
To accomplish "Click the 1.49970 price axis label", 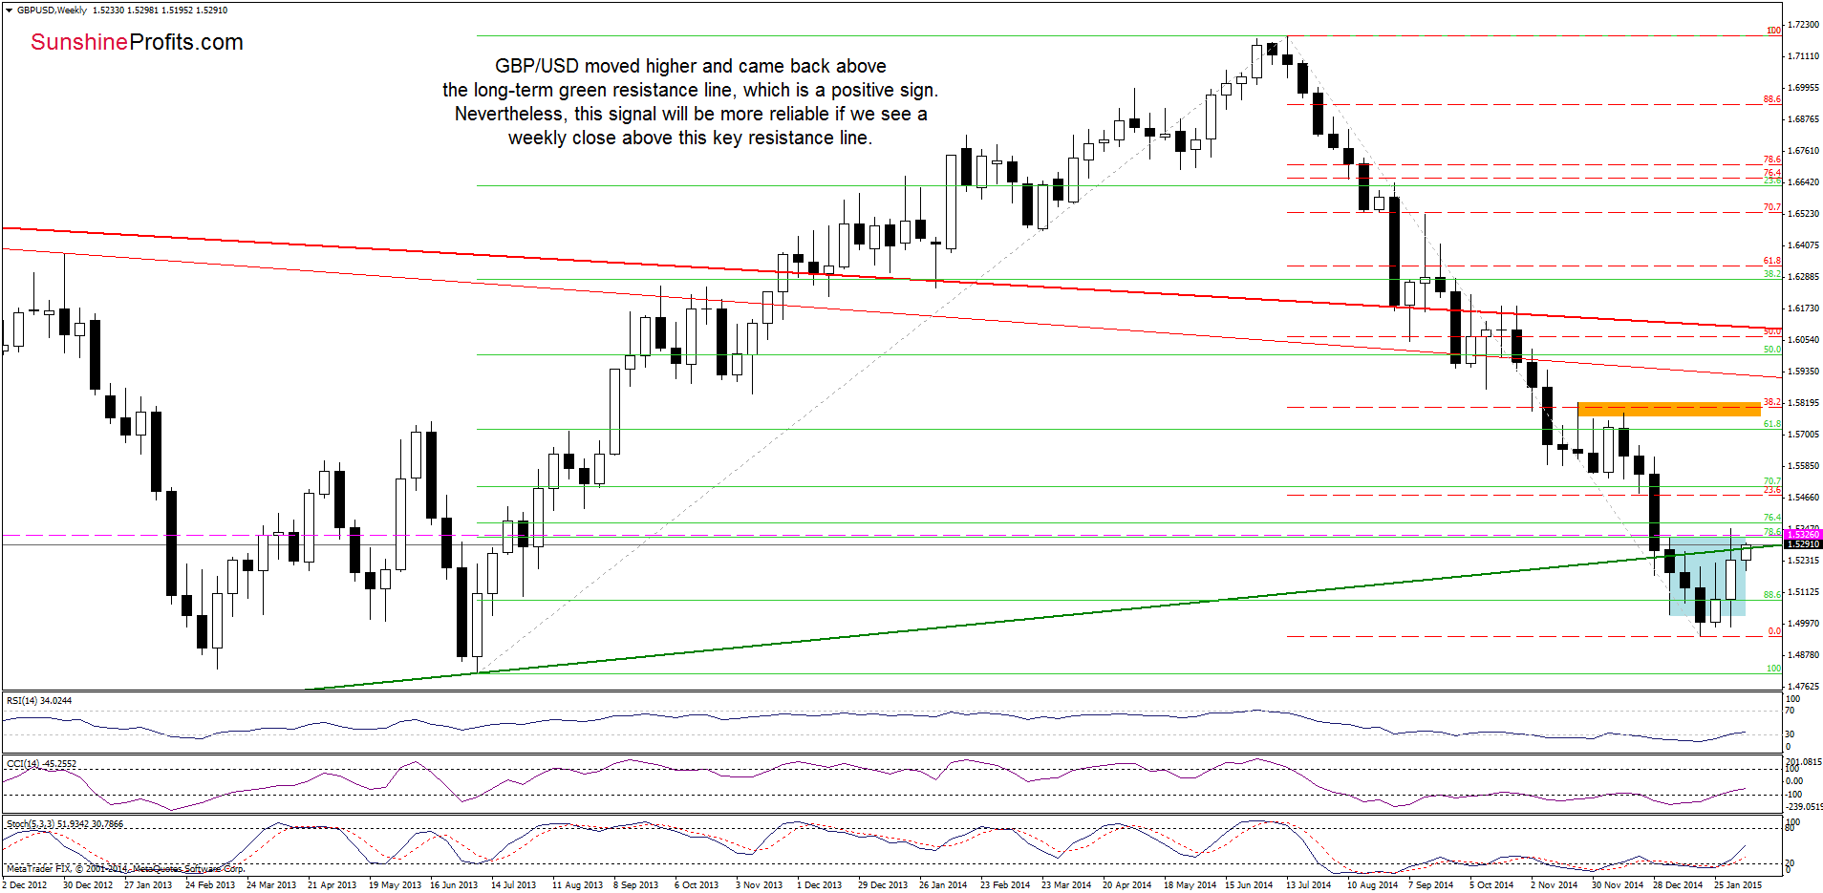I will coord(1804,624).
